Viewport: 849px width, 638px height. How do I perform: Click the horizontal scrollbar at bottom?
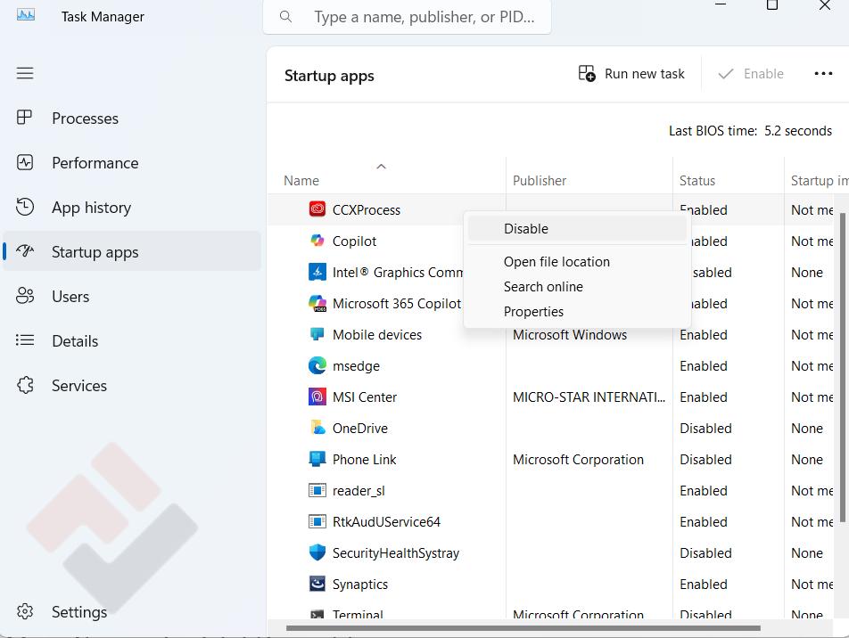pos(523,627)
